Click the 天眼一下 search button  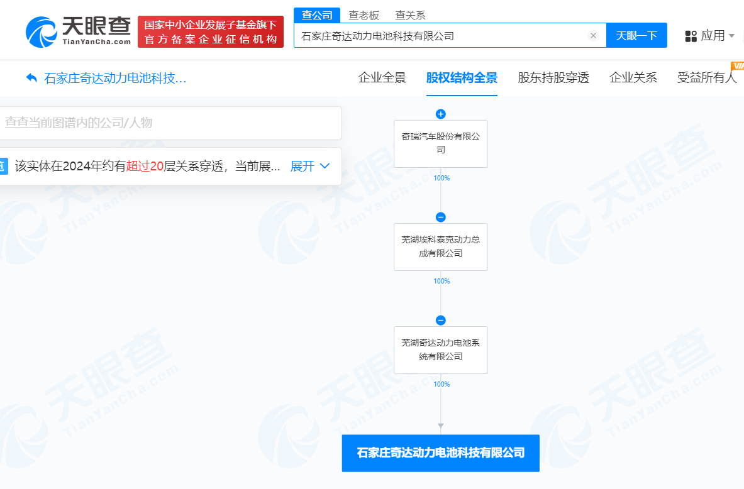[x=636, y=35]
